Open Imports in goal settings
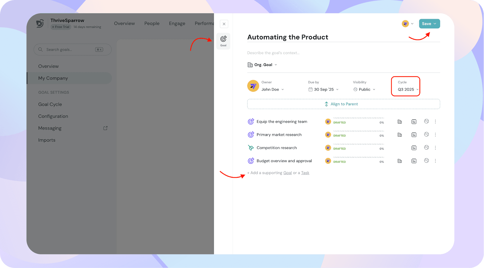 point(47,140)
